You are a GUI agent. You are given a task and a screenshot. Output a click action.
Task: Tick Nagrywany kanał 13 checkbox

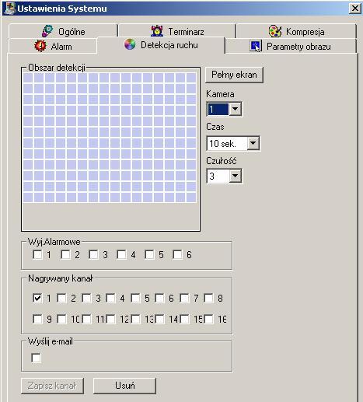135,319
